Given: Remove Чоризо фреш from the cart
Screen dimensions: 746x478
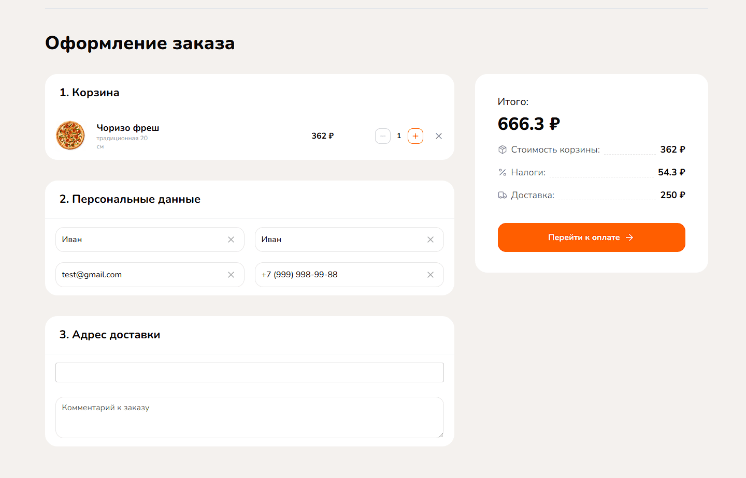Looking at the screenshot, I should click(x=439, y=136).
